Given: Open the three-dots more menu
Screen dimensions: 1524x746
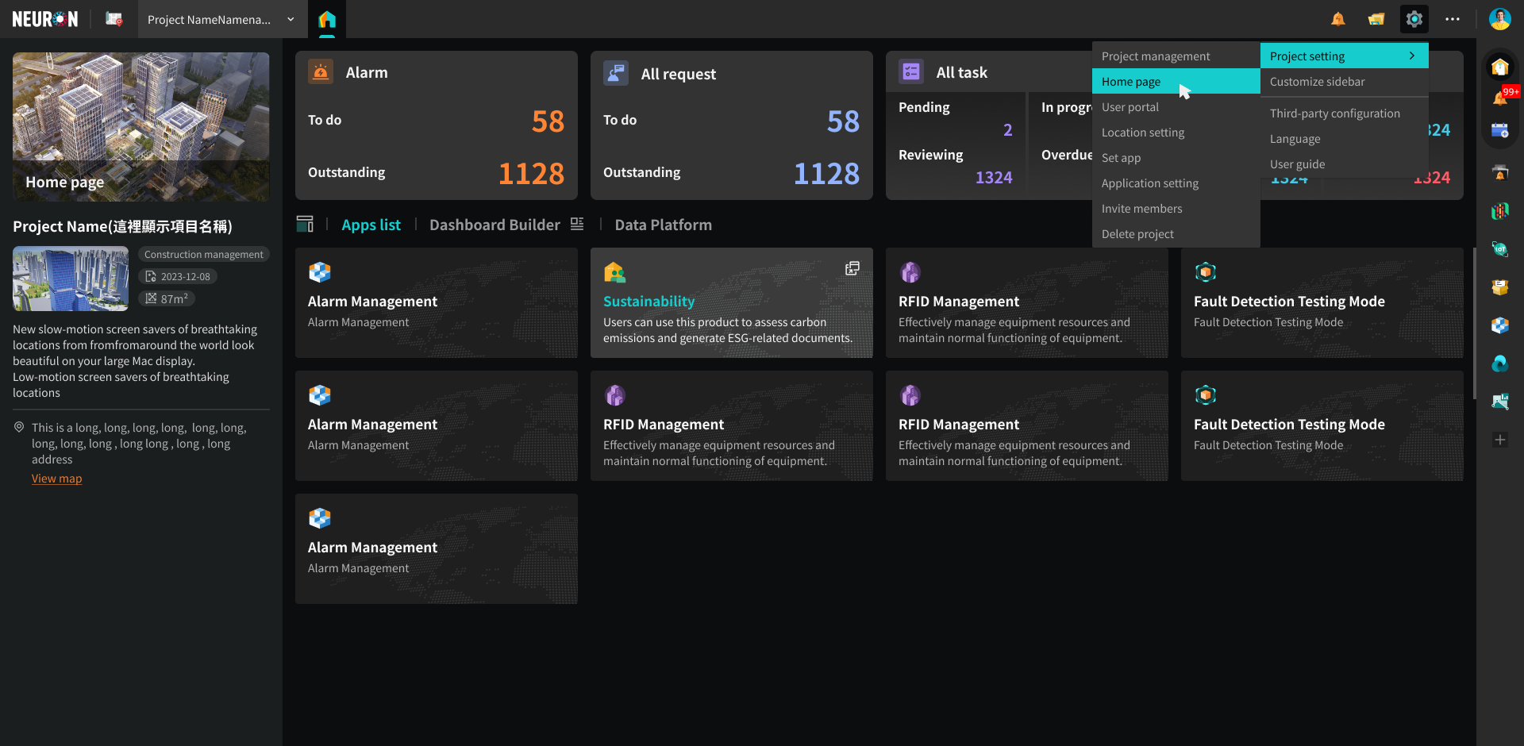Looking at the screenshot, I should [x=1453, y=19].
